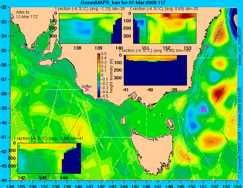
Task: Click the lat=-38 temperature section thumbnail
Action: [x=90, y=29]
